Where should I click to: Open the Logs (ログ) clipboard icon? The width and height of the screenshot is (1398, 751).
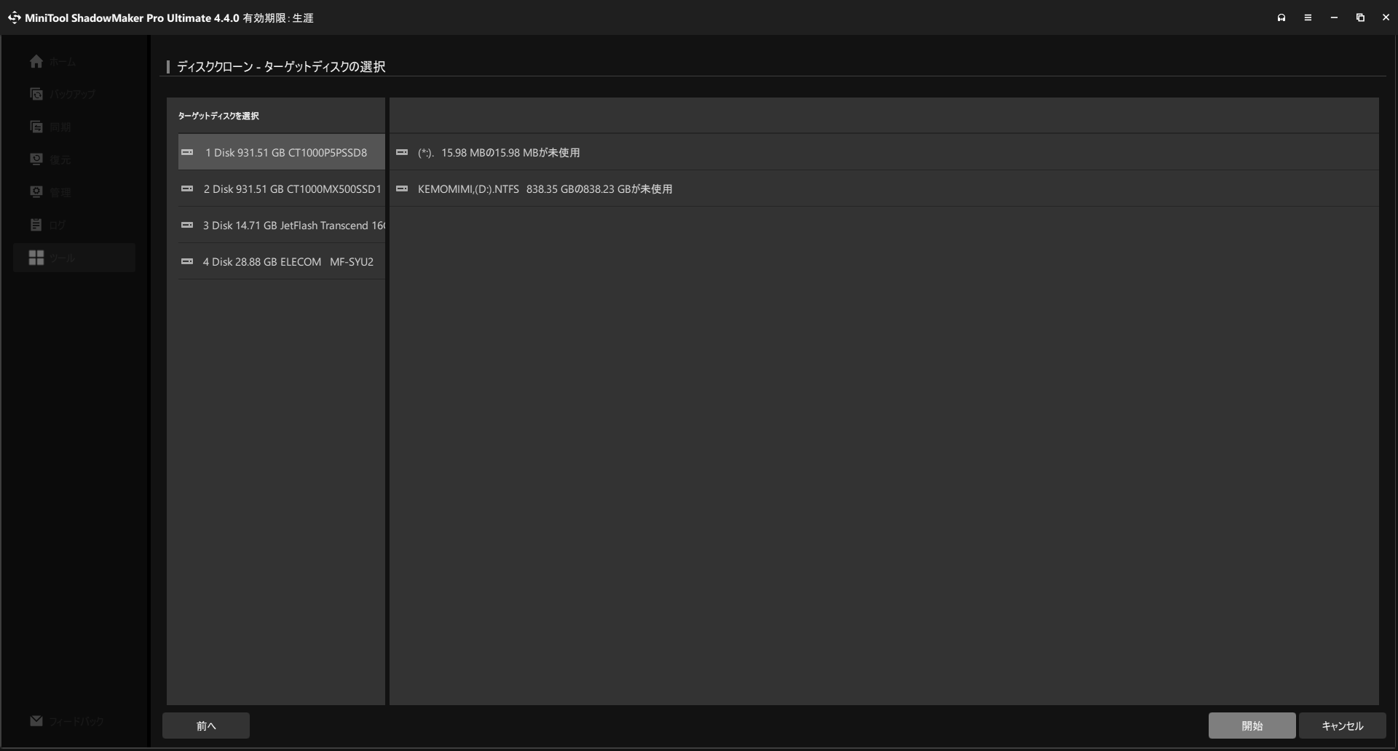(x=36, y=225)
